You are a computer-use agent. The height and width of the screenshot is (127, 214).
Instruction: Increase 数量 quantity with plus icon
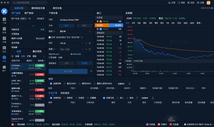[x=86, y=49]
